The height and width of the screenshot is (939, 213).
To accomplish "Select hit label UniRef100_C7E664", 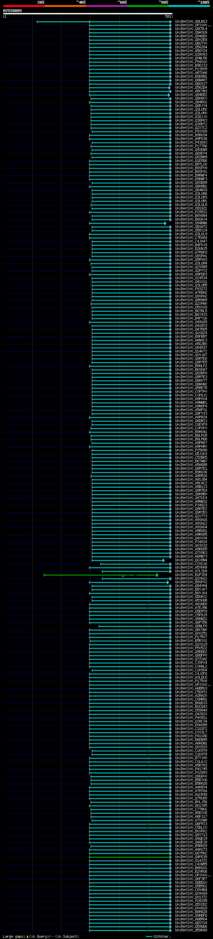I will coord(191,238).
